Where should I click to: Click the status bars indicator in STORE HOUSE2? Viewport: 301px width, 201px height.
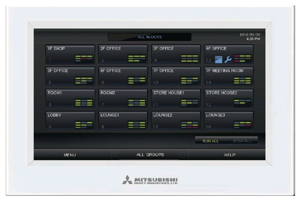tap(242, 103)
